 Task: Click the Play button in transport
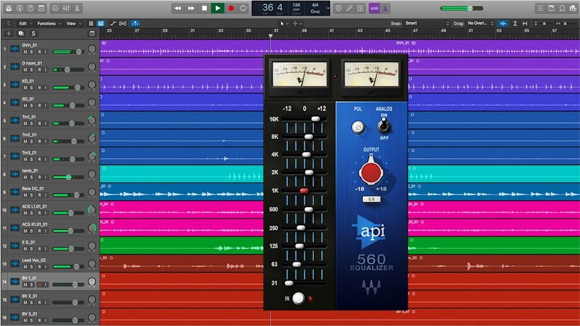[x=217, y=8]
